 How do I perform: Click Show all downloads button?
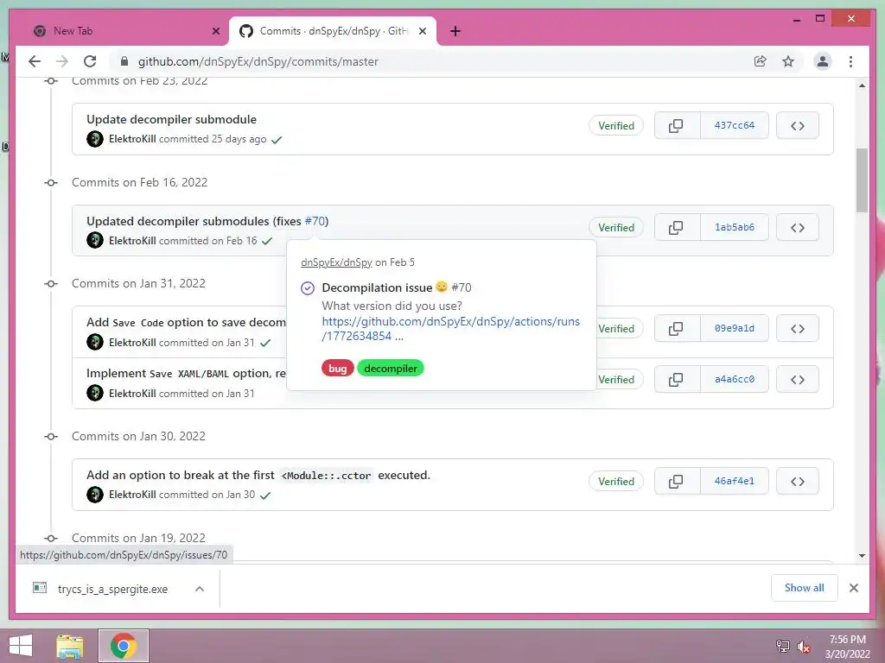click(805, 588)
